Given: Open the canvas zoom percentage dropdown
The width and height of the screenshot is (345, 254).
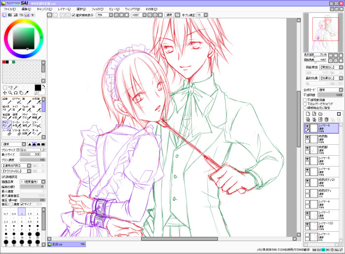Looking at the screenshot, I should click(x=111, y=15).
